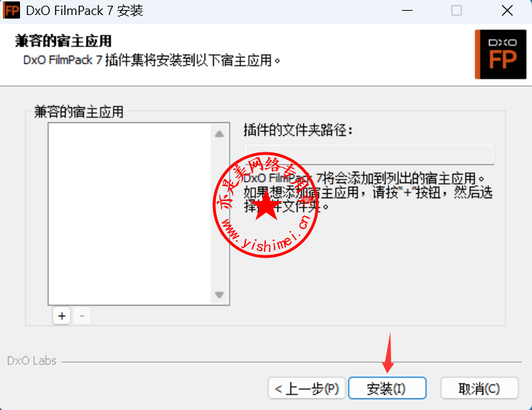Screen dimensions: 532x410
Task: Click the 插件的文件夹路径 label
Action: click(298, 130)
